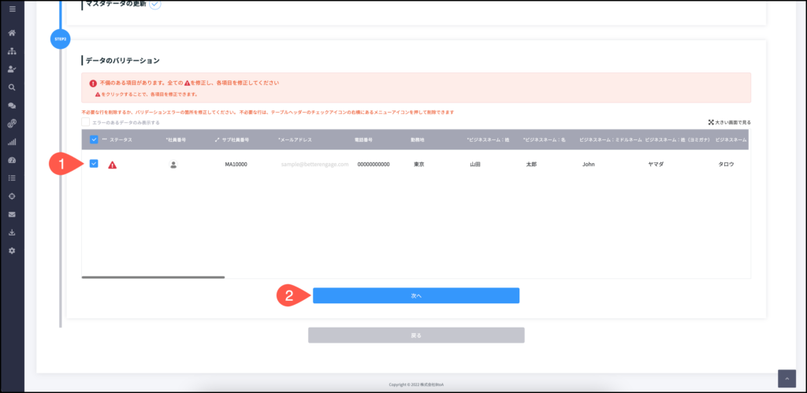
Task: Click the checkmark circle next to マスタデータの更新
Action: tap(155, 4)
